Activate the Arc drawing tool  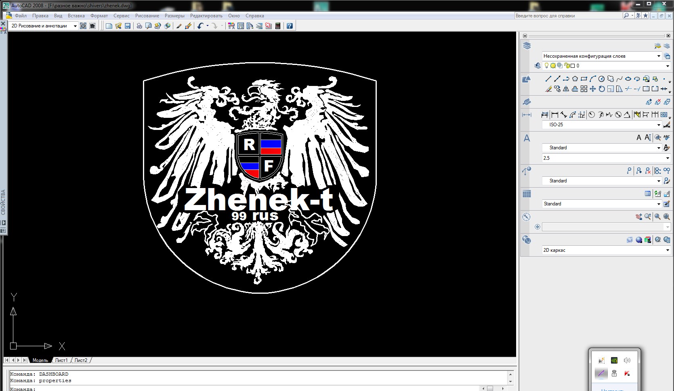click(592, 79)
